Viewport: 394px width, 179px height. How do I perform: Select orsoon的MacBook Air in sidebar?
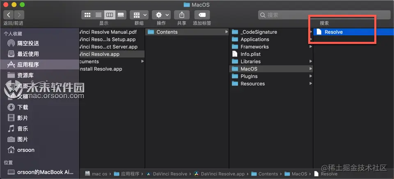click(40, 172)
